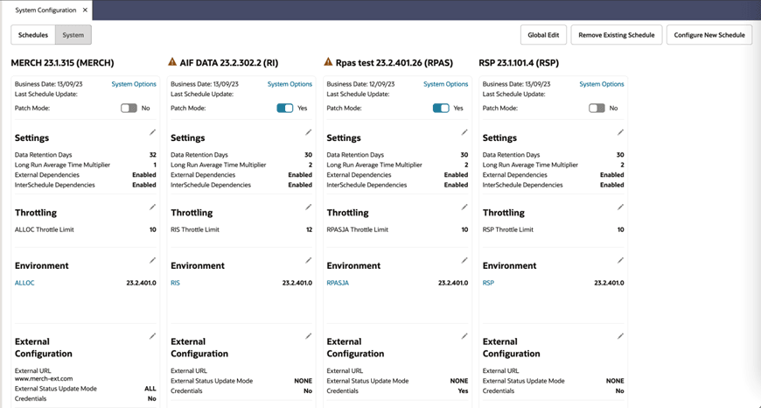The width and height of the screenshot is (761, 408).
Task: Open the RSP environment link
Action: click(x=488, y=283)
